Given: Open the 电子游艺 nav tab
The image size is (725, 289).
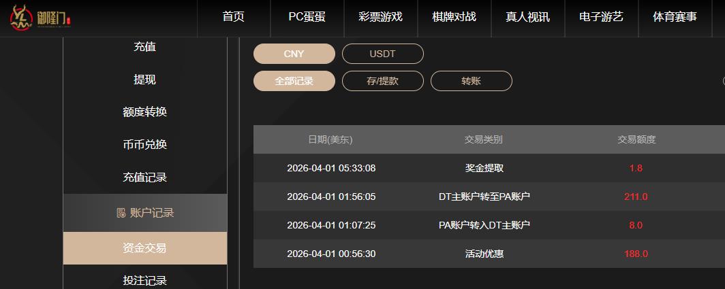Looking at the screenshot, I should (x=601, y=17).
